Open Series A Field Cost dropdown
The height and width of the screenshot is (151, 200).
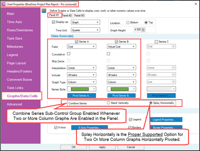pos(82,47)
